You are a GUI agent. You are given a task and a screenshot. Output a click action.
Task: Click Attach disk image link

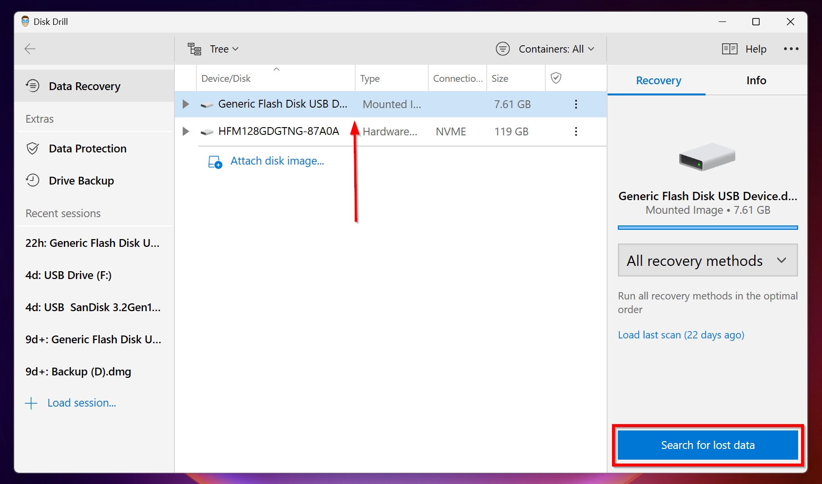click(x=277, y=161)
